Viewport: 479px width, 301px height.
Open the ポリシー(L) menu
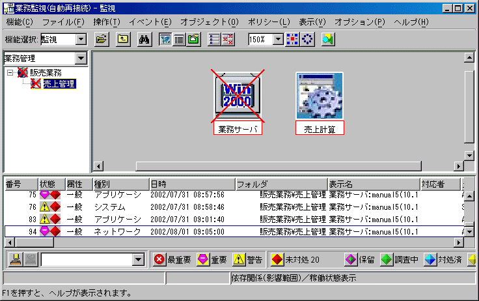tap(269, 22)
